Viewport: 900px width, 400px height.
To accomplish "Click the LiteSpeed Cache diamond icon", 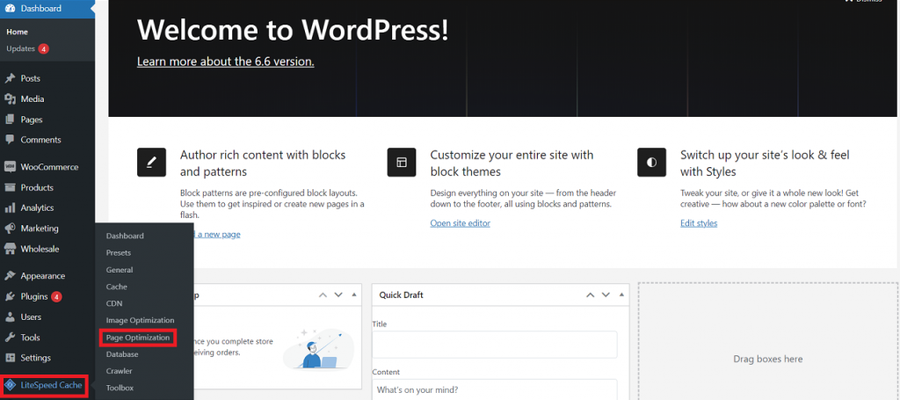I will pyautogui.click(x=11, y=385).
